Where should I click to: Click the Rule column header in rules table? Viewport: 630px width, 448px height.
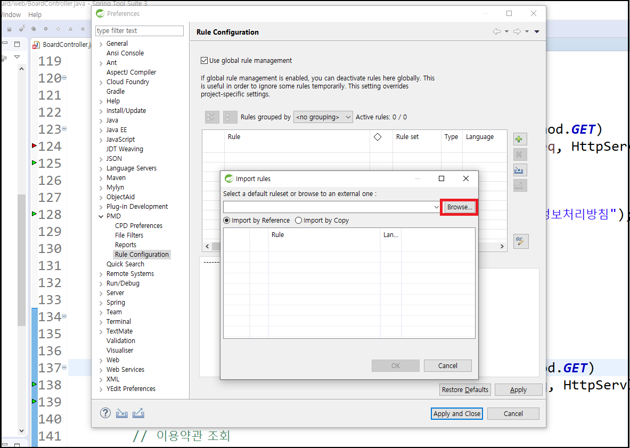click(x=297, y=137)
